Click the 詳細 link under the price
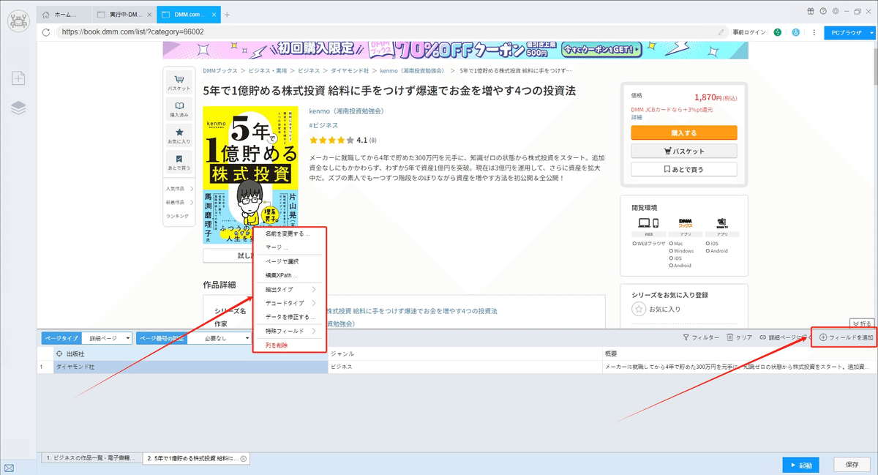The height and width of the screenshot is (475, 878). [x=636, y=117]
